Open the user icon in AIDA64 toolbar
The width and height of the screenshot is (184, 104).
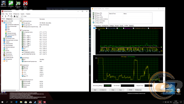[14, 16]
